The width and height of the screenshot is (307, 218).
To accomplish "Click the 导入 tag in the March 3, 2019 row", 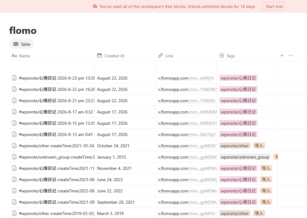I will (x=259, y=213).
